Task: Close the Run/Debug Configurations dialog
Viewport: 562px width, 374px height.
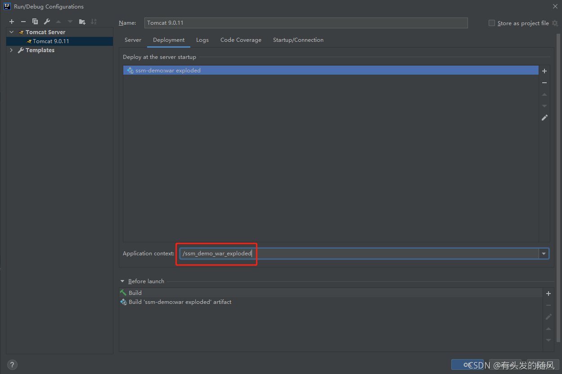Action: (555, 6)
